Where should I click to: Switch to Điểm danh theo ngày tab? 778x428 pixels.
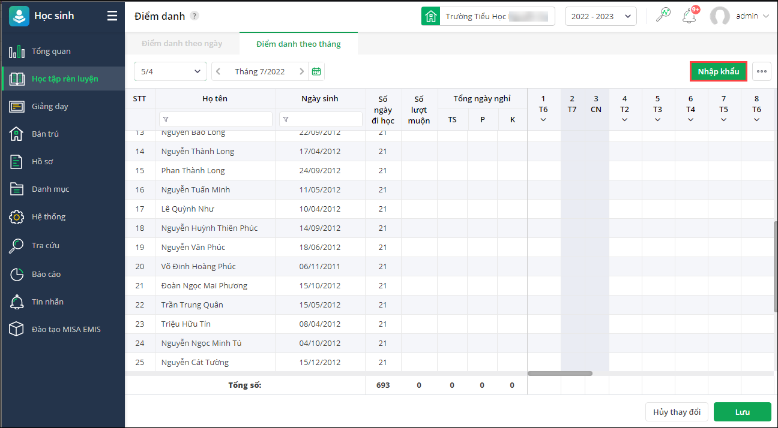[182, 44]
